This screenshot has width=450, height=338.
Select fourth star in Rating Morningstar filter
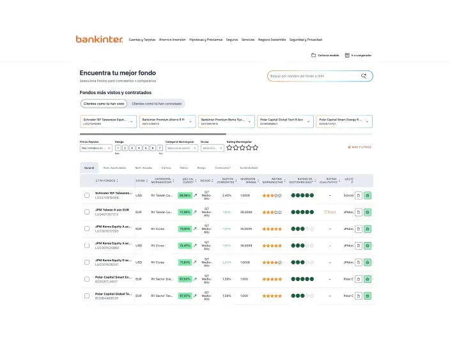pos(249,148)
